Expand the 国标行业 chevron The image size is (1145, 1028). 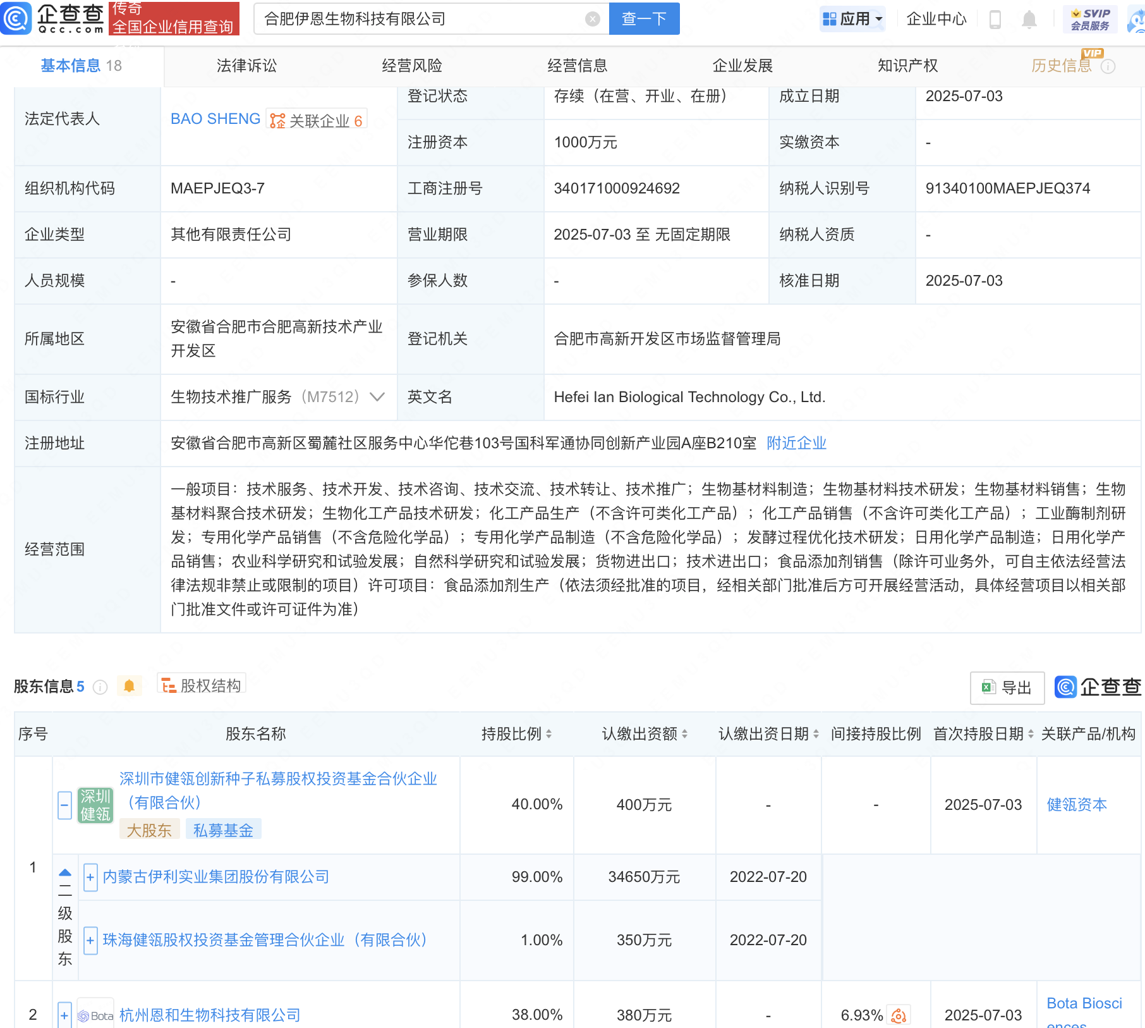(377, 397)
